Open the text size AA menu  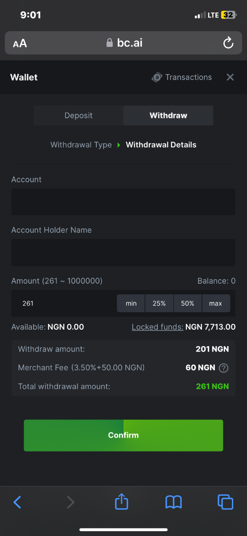pyautogui.click(x=20, y=43)
